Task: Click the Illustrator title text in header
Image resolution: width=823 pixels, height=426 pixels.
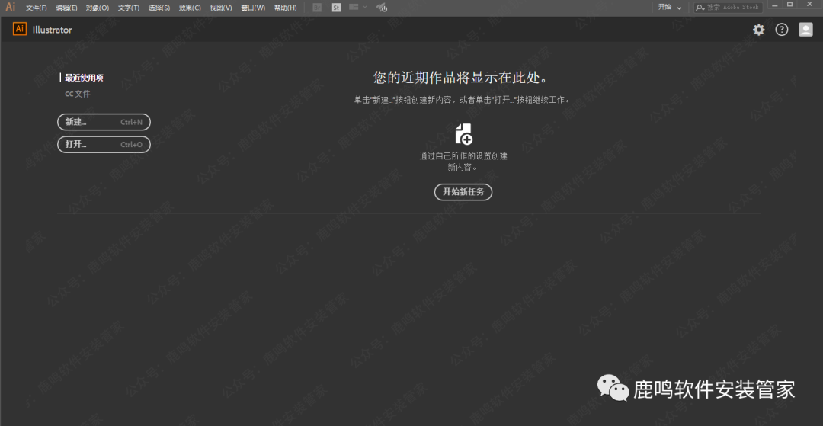Action: [x=52, y=30]
